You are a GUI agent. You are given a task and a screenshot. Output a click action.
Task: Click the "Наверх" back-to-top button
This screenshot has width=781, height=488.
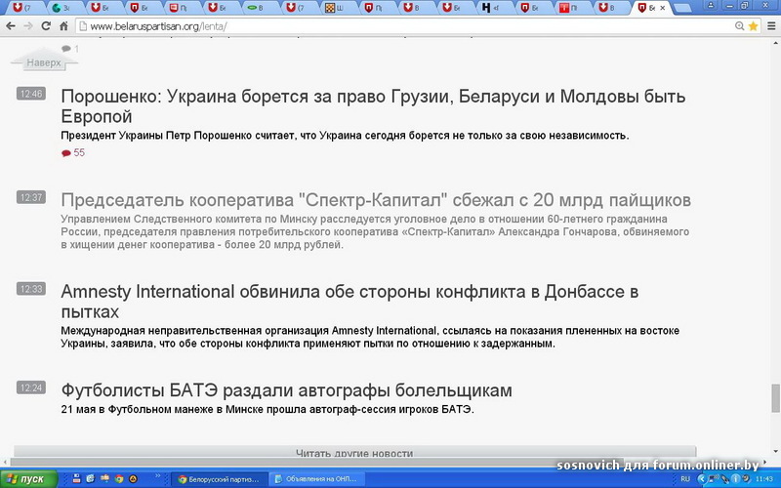(x=44, y=62)
